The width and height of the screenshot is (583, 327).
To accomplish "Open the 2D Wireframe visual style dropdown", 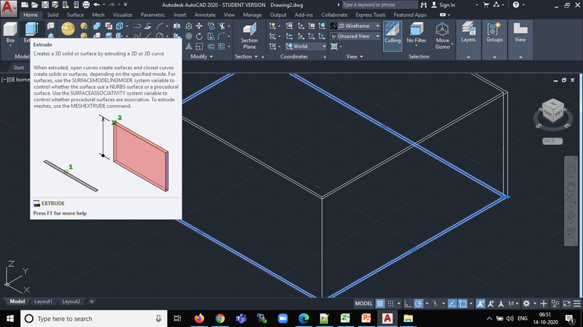I will [355, 26].
